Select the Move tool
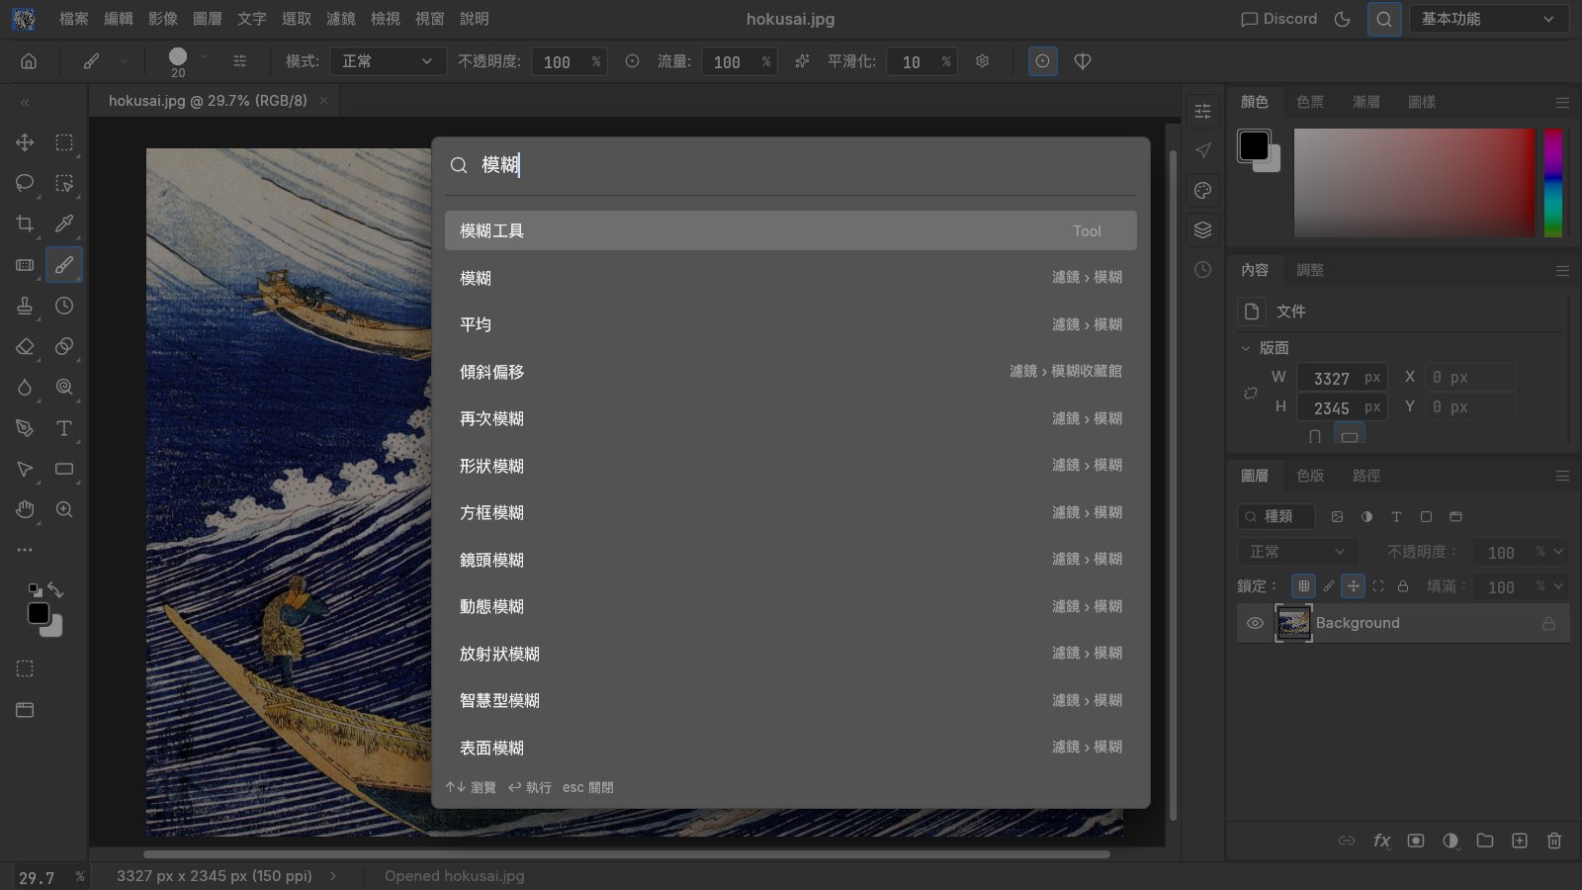This screenshot has height=890, width=1582. tap(25, 142)
